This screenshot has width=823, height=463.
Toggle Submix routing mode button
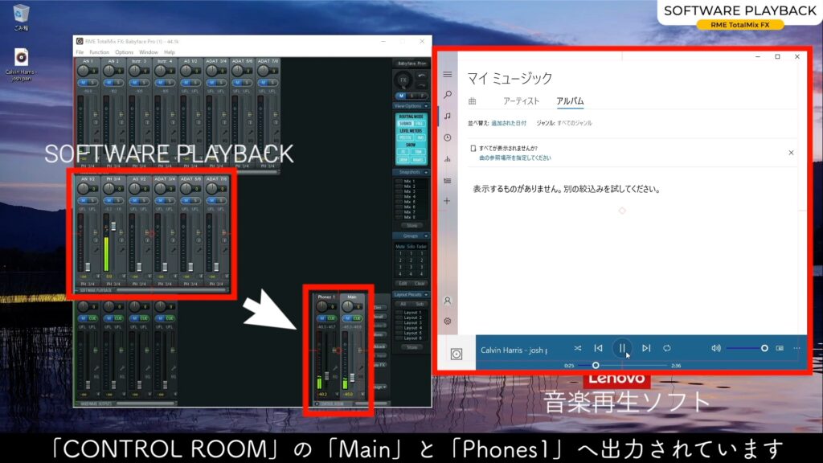(x=405, y=123)
